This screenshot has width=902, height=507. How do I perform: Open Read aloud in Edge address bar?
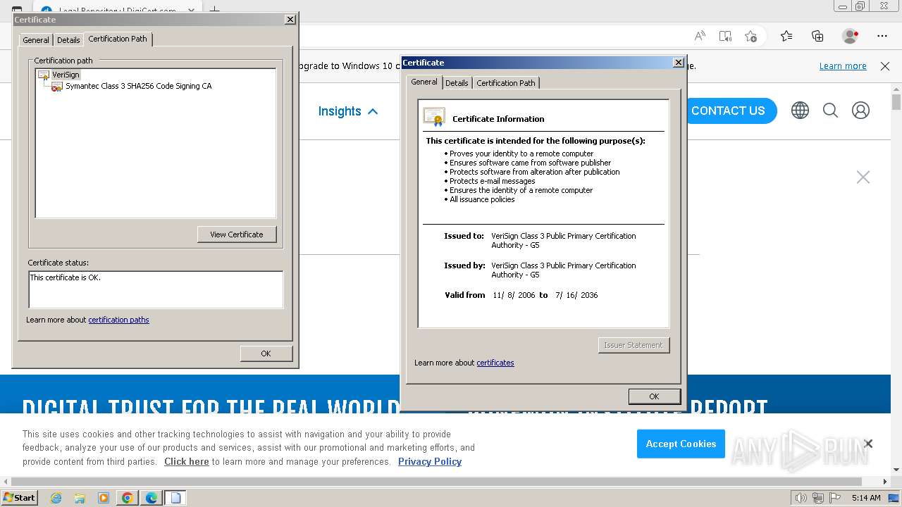point(700,36)
